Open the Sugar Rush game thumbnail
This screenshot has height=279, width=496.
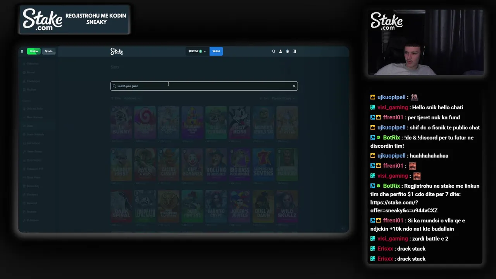[x=192, y=122]
